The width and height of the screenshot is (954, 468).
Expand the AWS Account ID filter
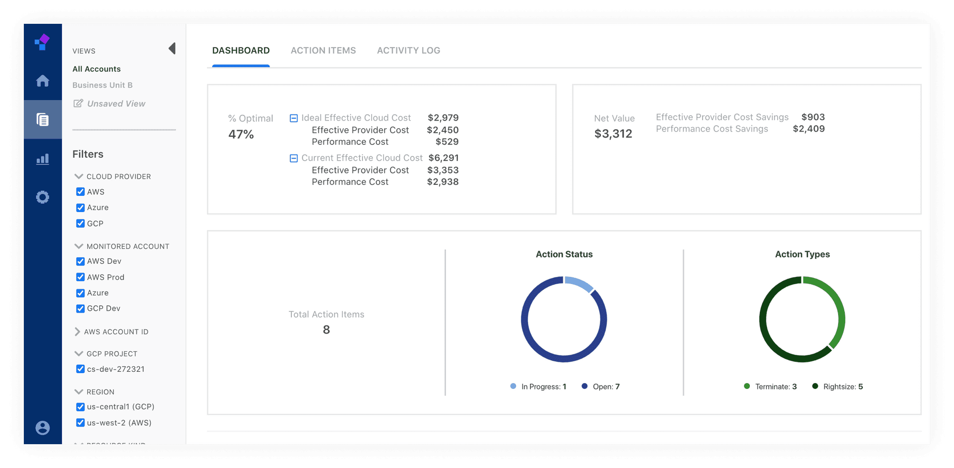77,332
